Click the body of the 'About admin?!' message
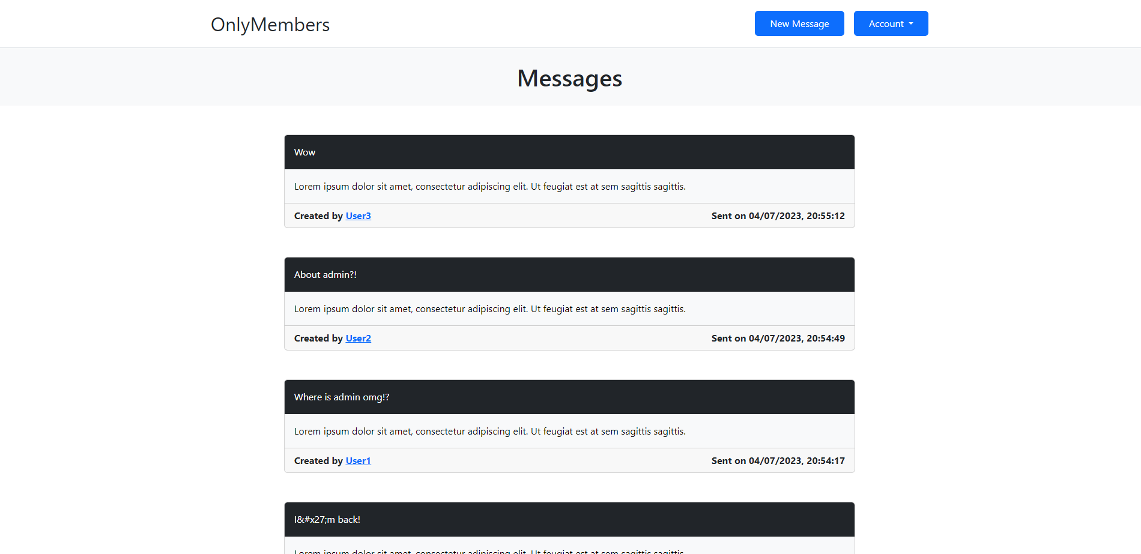 [489, 309]
